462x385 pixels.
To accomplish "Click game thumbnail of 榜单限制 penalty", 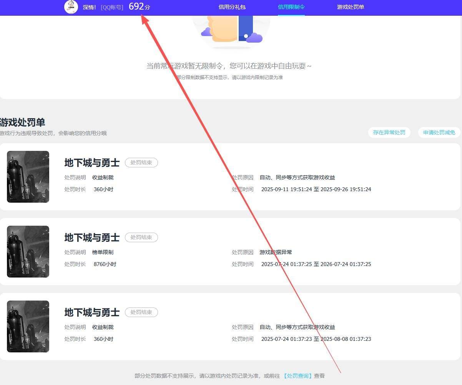I will 28,251.
